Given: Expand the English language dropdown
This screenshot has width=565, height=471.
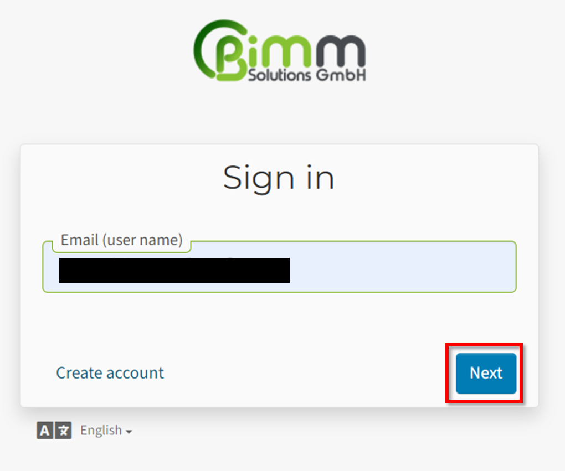Looking at the screenshot, I should coord(106,430).
